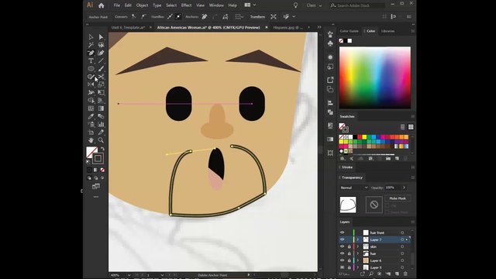Open the Object menu
The width and height of the screenshot is (496, 279).
[x=142, y=5]
